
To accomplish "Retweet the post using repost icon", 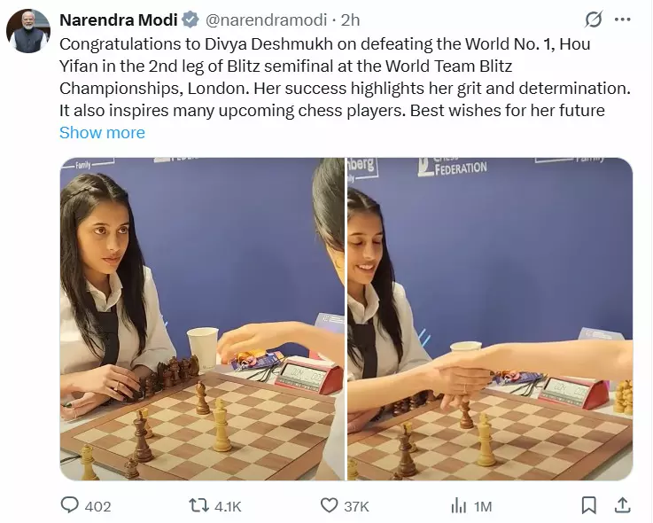I will 198,505.
